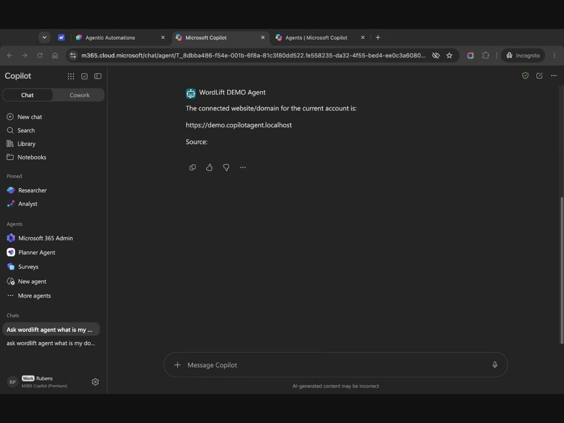Open chat 'Ask wordlift agent what is my ...'

[51, 329]
